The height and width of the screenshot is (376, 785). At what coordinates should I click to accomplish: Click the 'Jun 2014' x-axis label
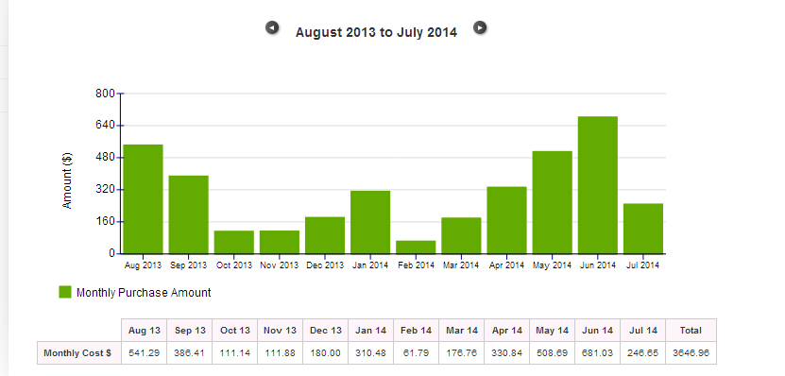coord(598,265)
